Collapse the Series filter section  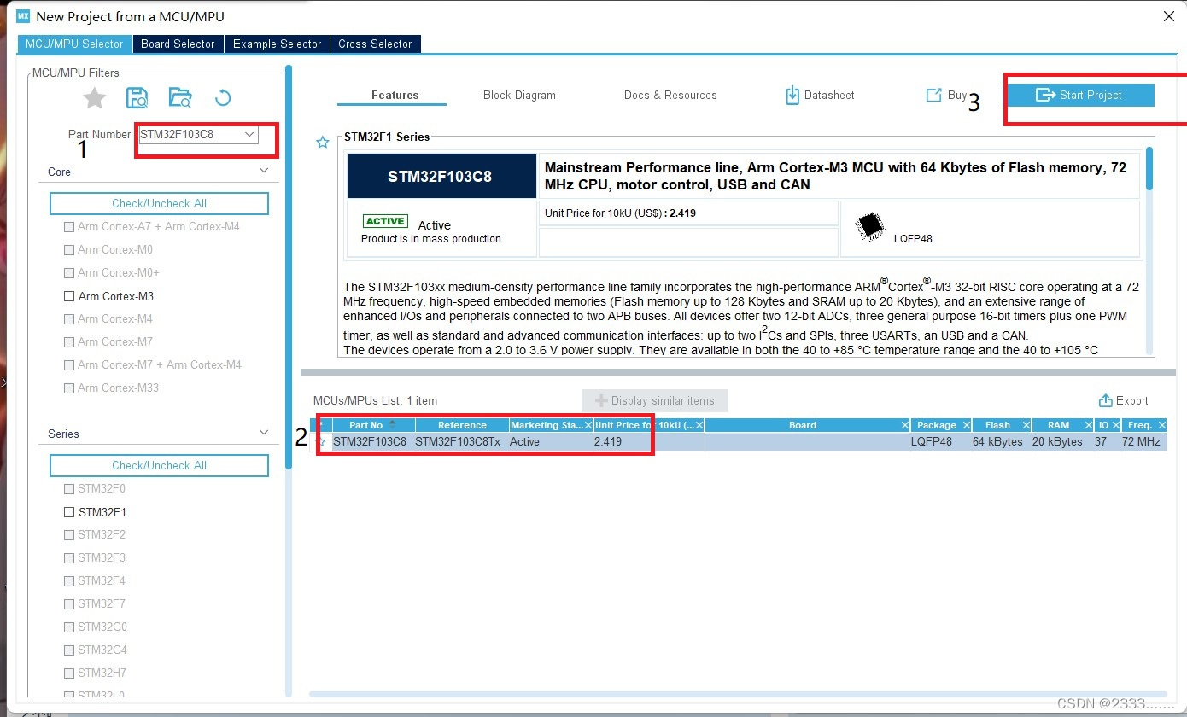click(x=264, y=433)
